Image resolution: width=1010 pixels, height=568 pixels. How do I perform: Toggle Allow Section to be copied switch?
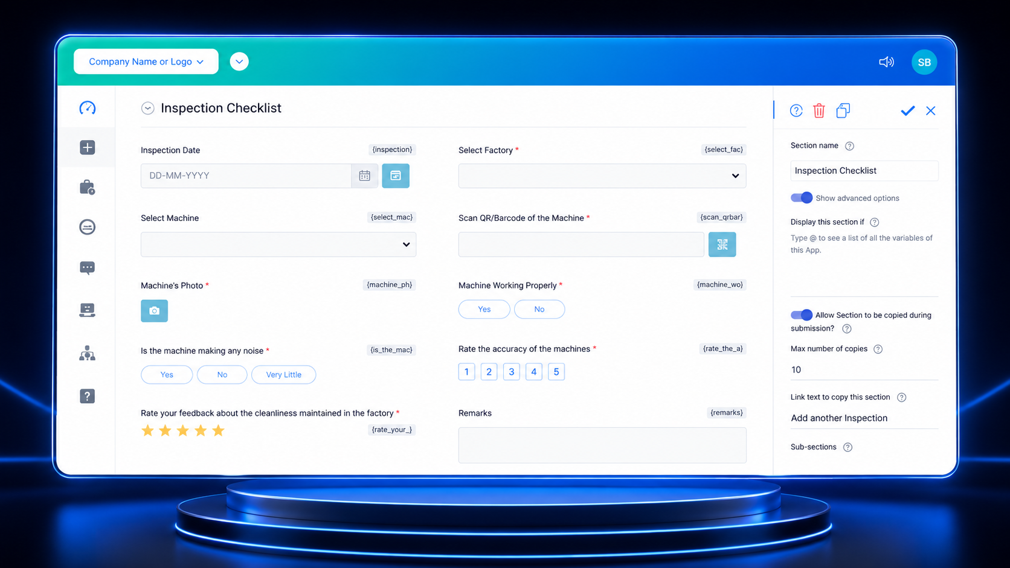click(x=802, y=315)
